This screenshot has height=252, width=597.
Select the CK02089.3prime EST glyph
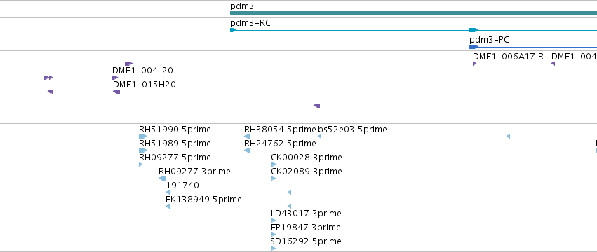(x=273, y=178)
